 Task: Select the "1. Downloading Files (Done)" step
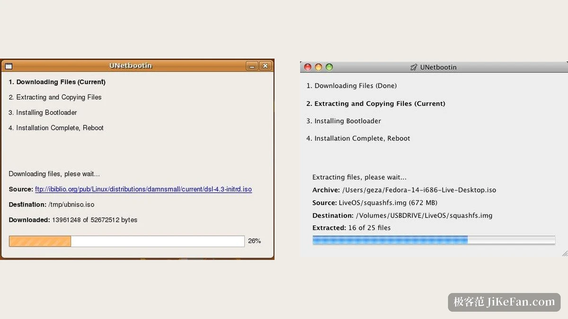coord(352,86)
